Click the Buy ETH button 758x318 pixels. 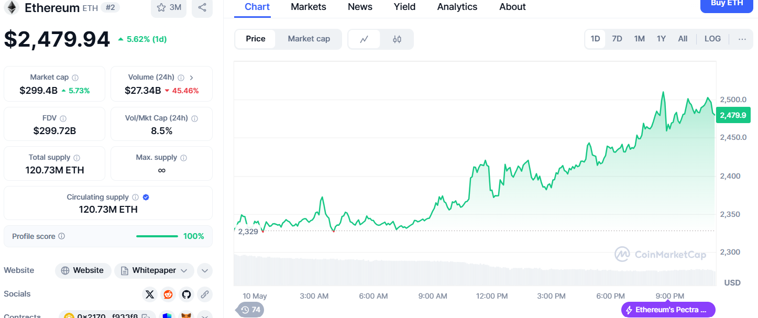click(x=727, y=5)
